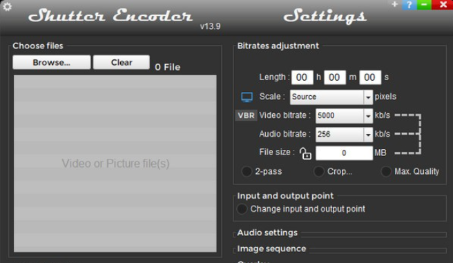Click the Browse... button
The image size is (453, 263).
point(51,62)
